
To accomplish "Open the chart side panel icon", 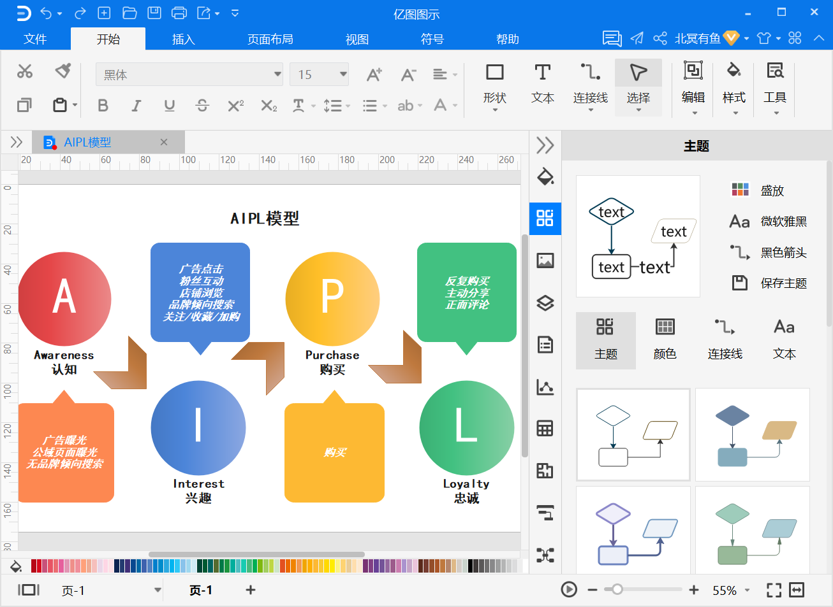I will 545,387.
